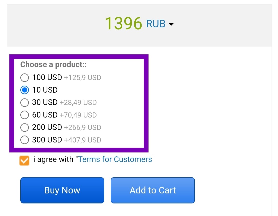Click the +70,49 USD surcharge text
The height and width of the screenshot is (216, 278).
click(78, 115)
